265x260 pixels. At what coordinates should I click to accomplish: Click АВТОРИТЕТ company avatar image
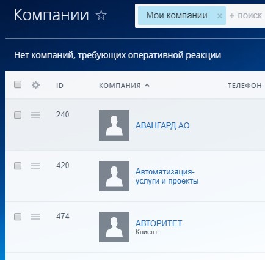coord(114,227)
